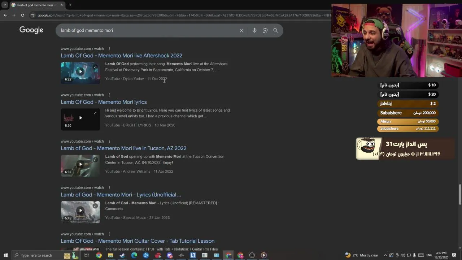The image size is (462, 260).
Task: Open the three-dot menu for the 'Memento Mori lyrics' result
Action: (109, 95)
